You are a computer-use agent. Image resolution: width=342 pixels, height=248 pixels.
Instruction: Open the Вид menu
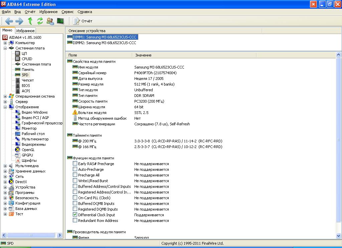click(x=17, y=12)
